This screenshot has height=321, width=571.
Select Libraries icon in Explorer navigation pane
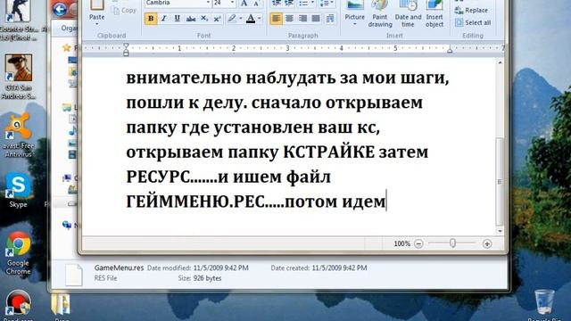67,107
